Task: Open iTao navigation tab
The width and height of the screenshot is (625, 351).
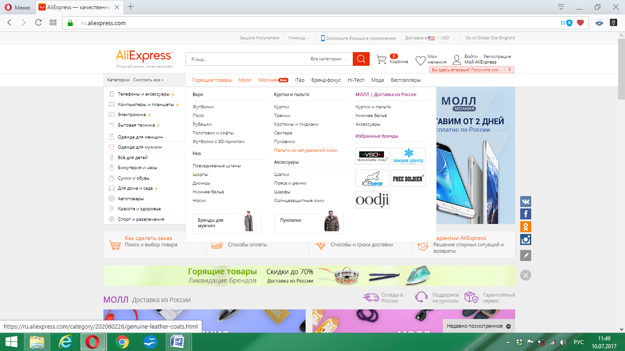Action: pyautogui.click(x=300, y=80)
